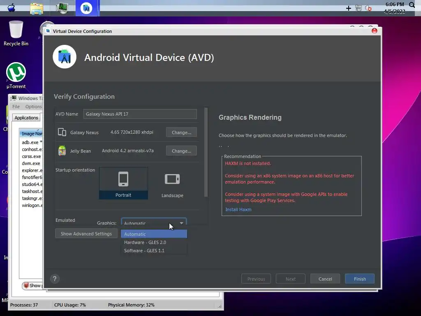Open network status tray icon
421x316 pixels.
pyautogui.click(x=359, y=8)
